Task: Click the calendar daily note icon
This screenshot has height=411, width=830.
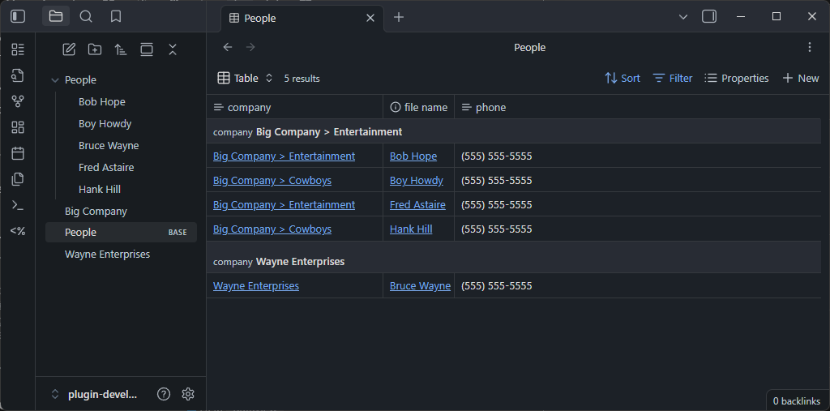Action: (18, 153)
